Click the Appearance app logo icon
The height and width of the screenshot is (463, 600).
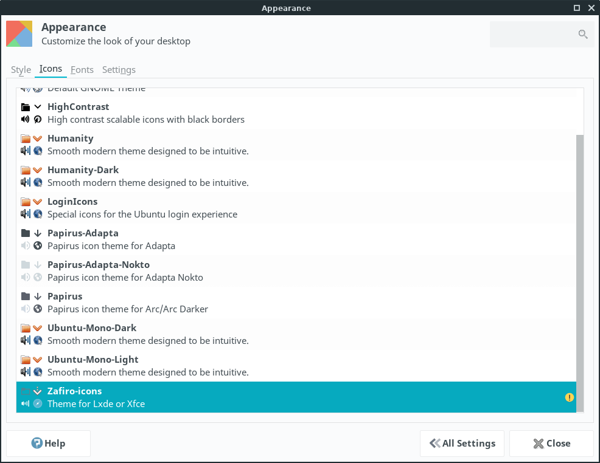[x=19, y=33]
